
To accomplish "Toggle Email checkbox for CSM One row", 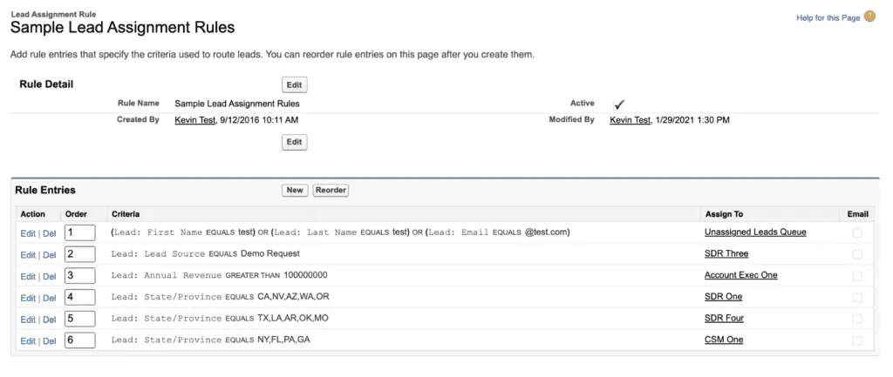I will 857,341.
